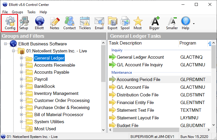Open G/L Account File maintenance task
Viewport: 217px width, 140px height.
[133, 87]
